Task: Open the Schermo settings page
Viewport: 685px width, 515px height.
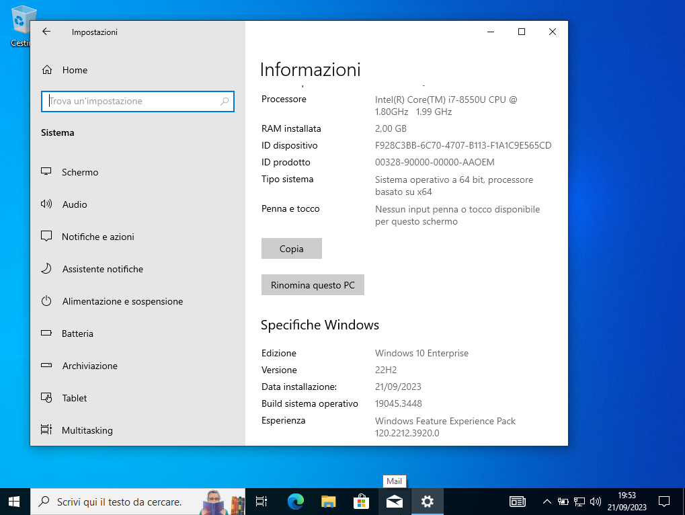Action: (138, 172)
